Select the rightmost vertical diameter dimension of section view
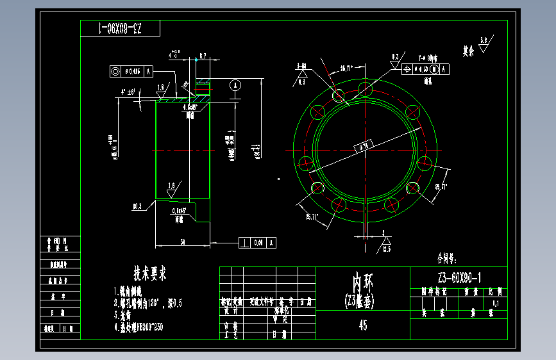 click(x=256, y=152)
